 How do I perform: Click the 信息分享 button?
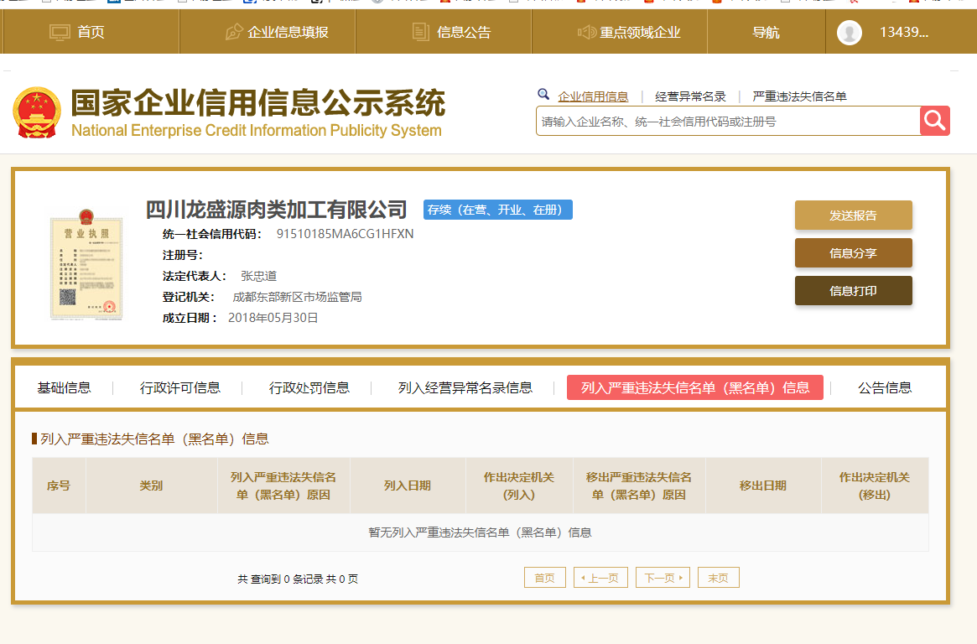[x=853, y=253]
